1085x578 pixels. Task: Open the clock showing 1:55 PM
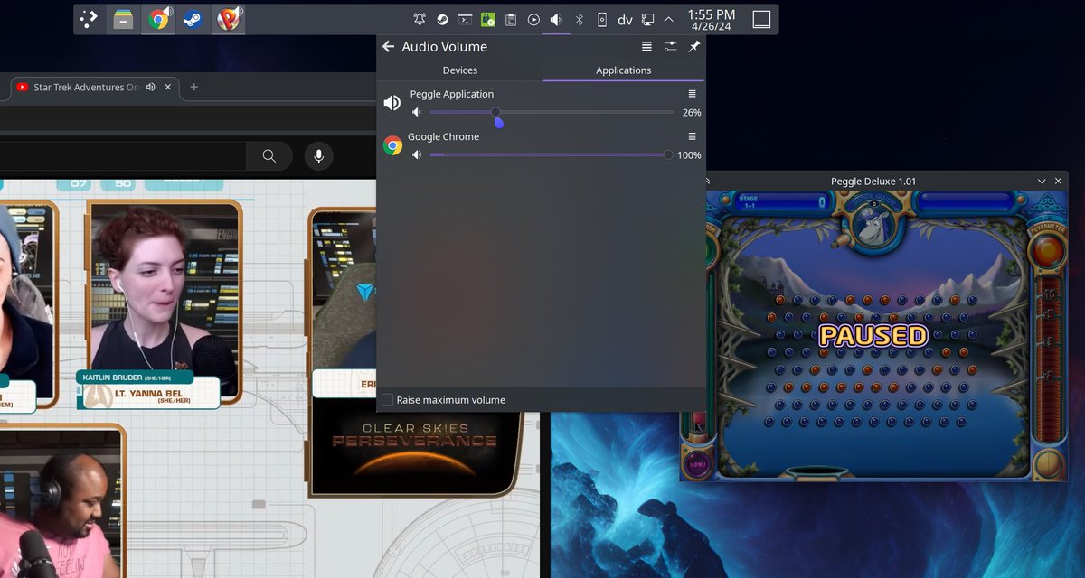click(712, 19)
